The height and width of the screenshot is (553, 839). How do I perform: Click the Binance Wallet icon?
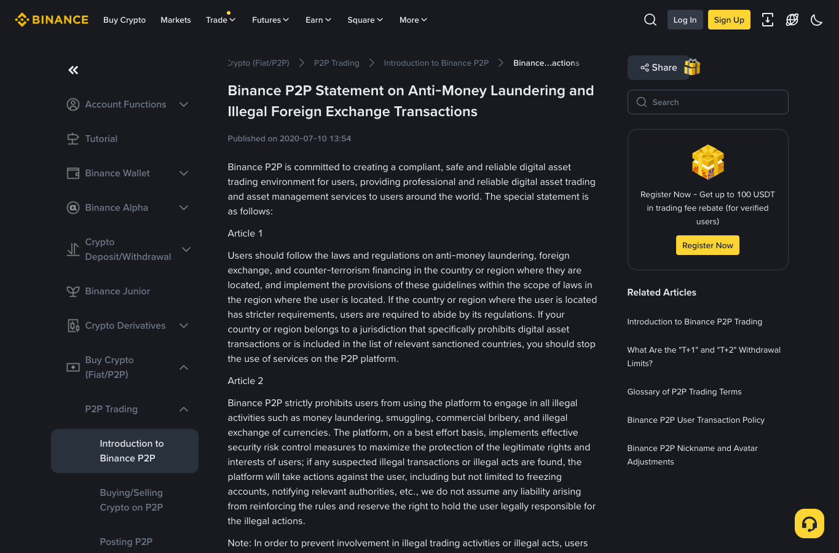coord(73,173)
